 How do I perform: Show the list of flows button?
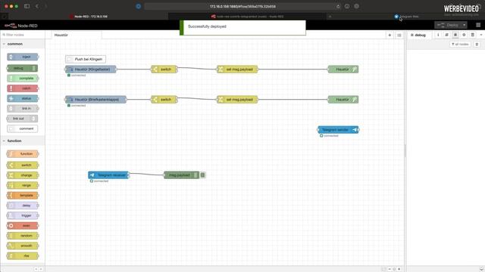(399, 36)
